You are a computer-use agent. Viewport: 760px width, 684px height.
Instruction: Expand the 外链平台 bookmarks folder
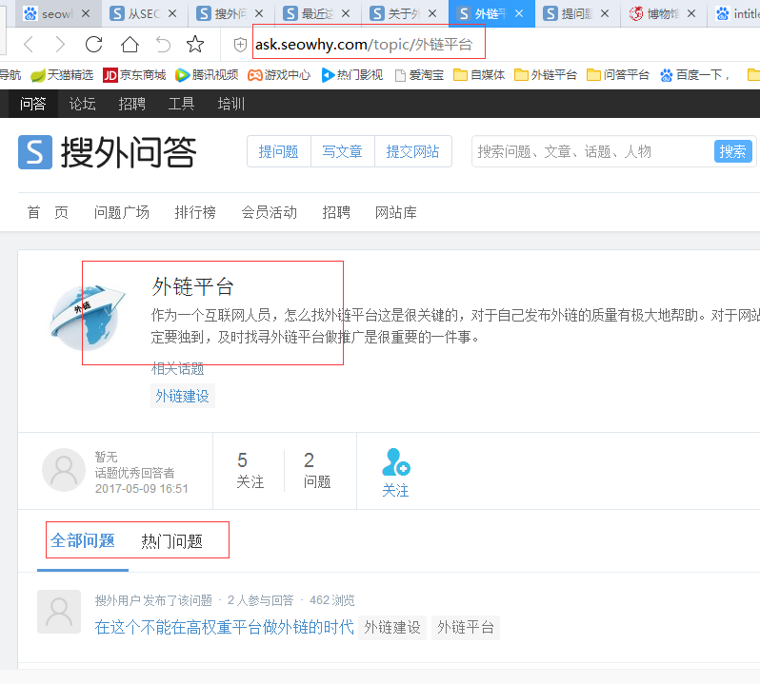click(546, 75)
